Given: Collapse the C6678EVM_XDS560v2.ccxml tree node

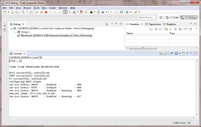Looking at the screenshot, I should tap(11, 29).
